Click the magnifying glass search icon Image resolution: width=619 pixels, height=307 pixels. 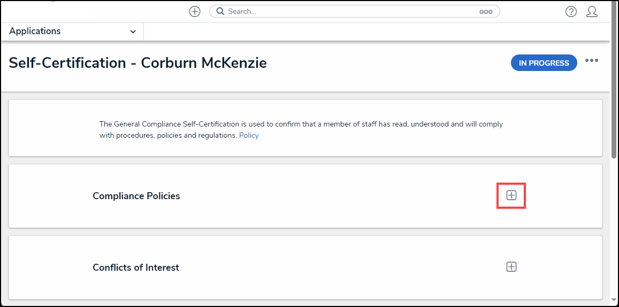220,11
